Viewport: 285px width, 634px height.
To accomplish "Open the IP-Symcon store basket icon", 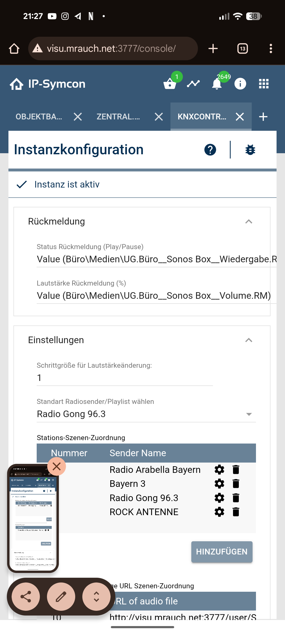I will pyautogui.click(x=170, y=84).
